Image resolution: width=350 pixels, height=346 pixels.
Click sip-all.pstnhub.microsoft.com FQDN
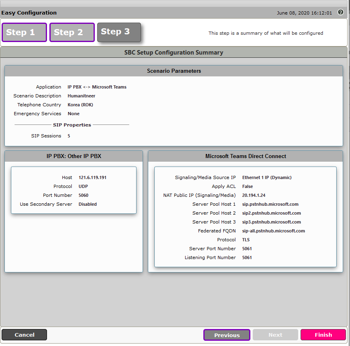(273, 231)
